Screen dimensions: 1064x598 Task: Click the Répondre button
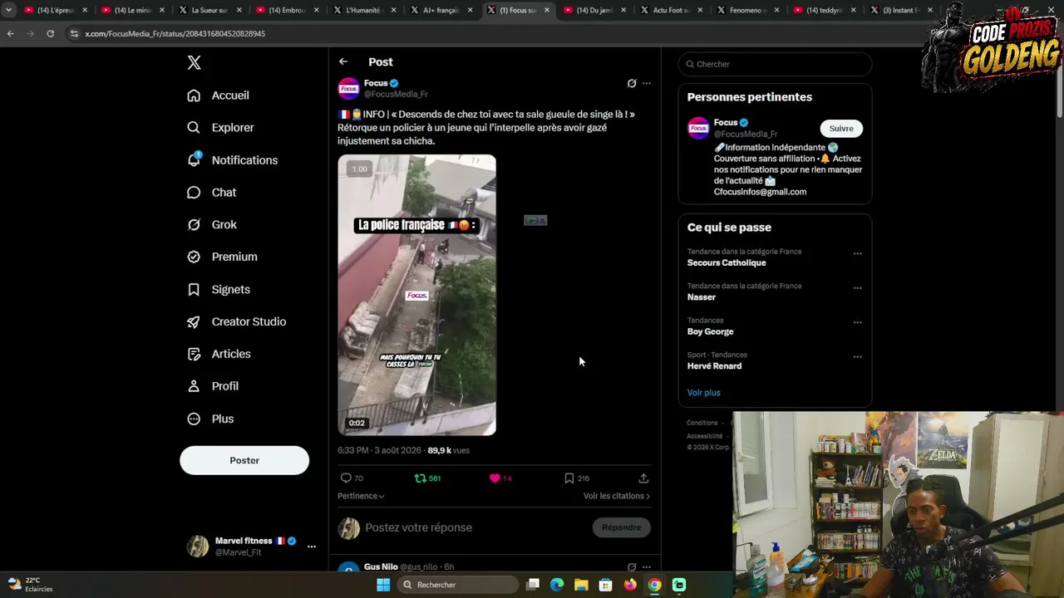[x=622, y=527]
